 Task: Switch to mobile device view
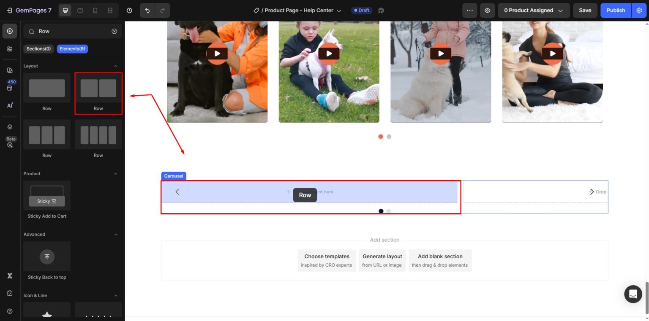tap(95, 11)
